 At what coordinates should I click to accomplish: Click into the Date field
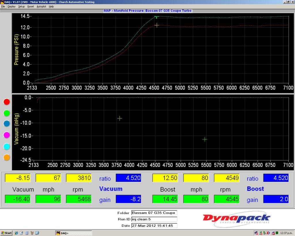(154, 225)
